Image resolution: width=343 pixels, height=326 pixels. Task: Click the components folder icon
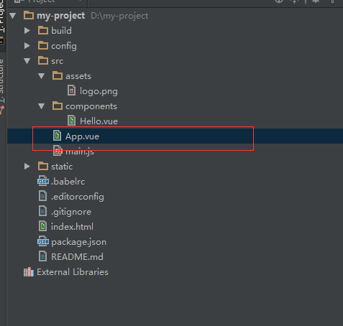(x=58, y=106)
